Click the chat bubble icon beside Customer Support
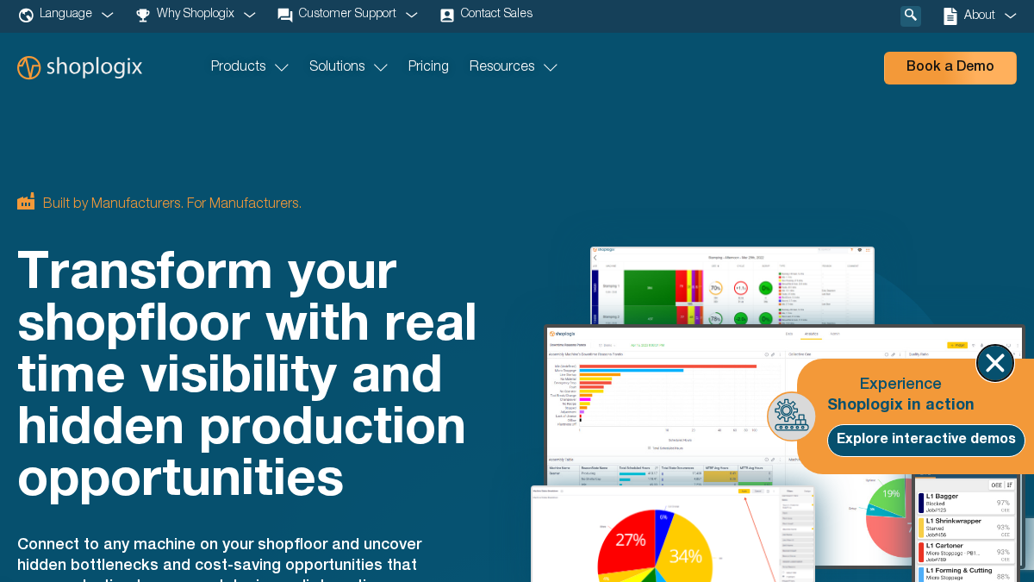Screen dimensions: 1034x582 [285, 15]
